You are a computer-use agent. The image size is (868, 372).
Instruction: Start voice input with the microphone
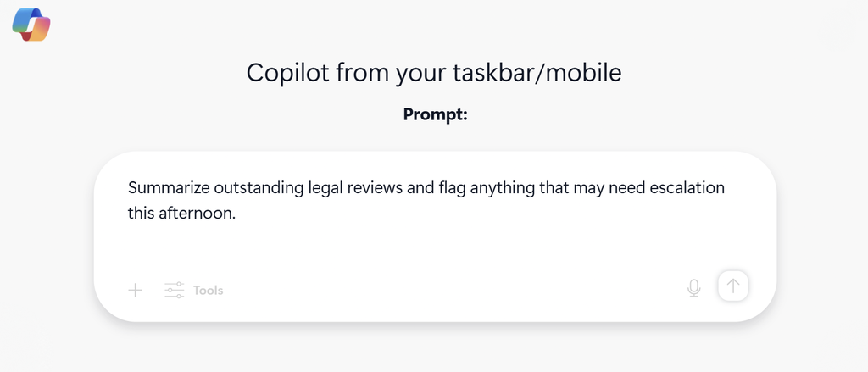pyautogui.click(x=693, y=288)
